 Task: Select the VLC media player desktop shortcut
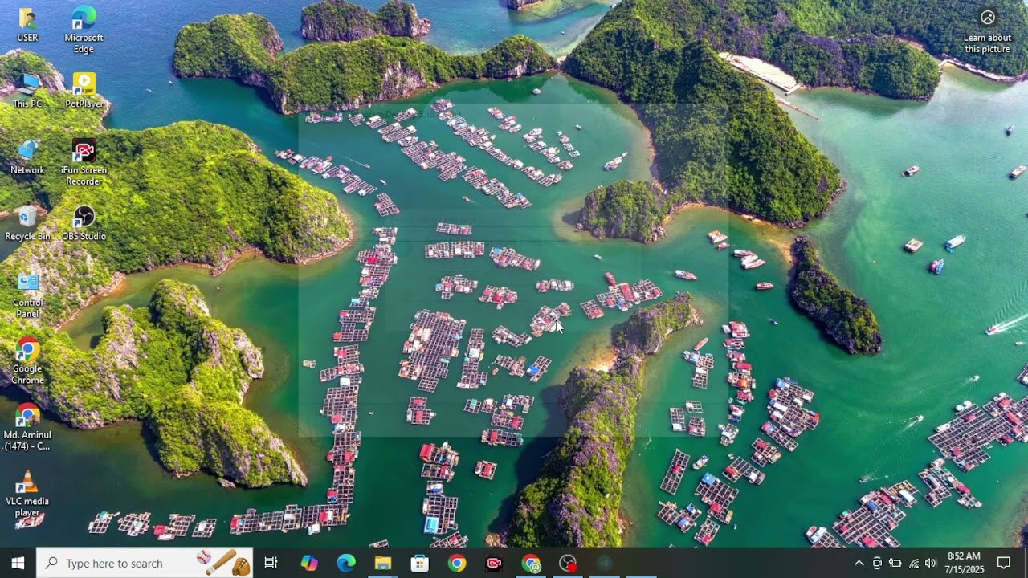click(x=27, y=494)
